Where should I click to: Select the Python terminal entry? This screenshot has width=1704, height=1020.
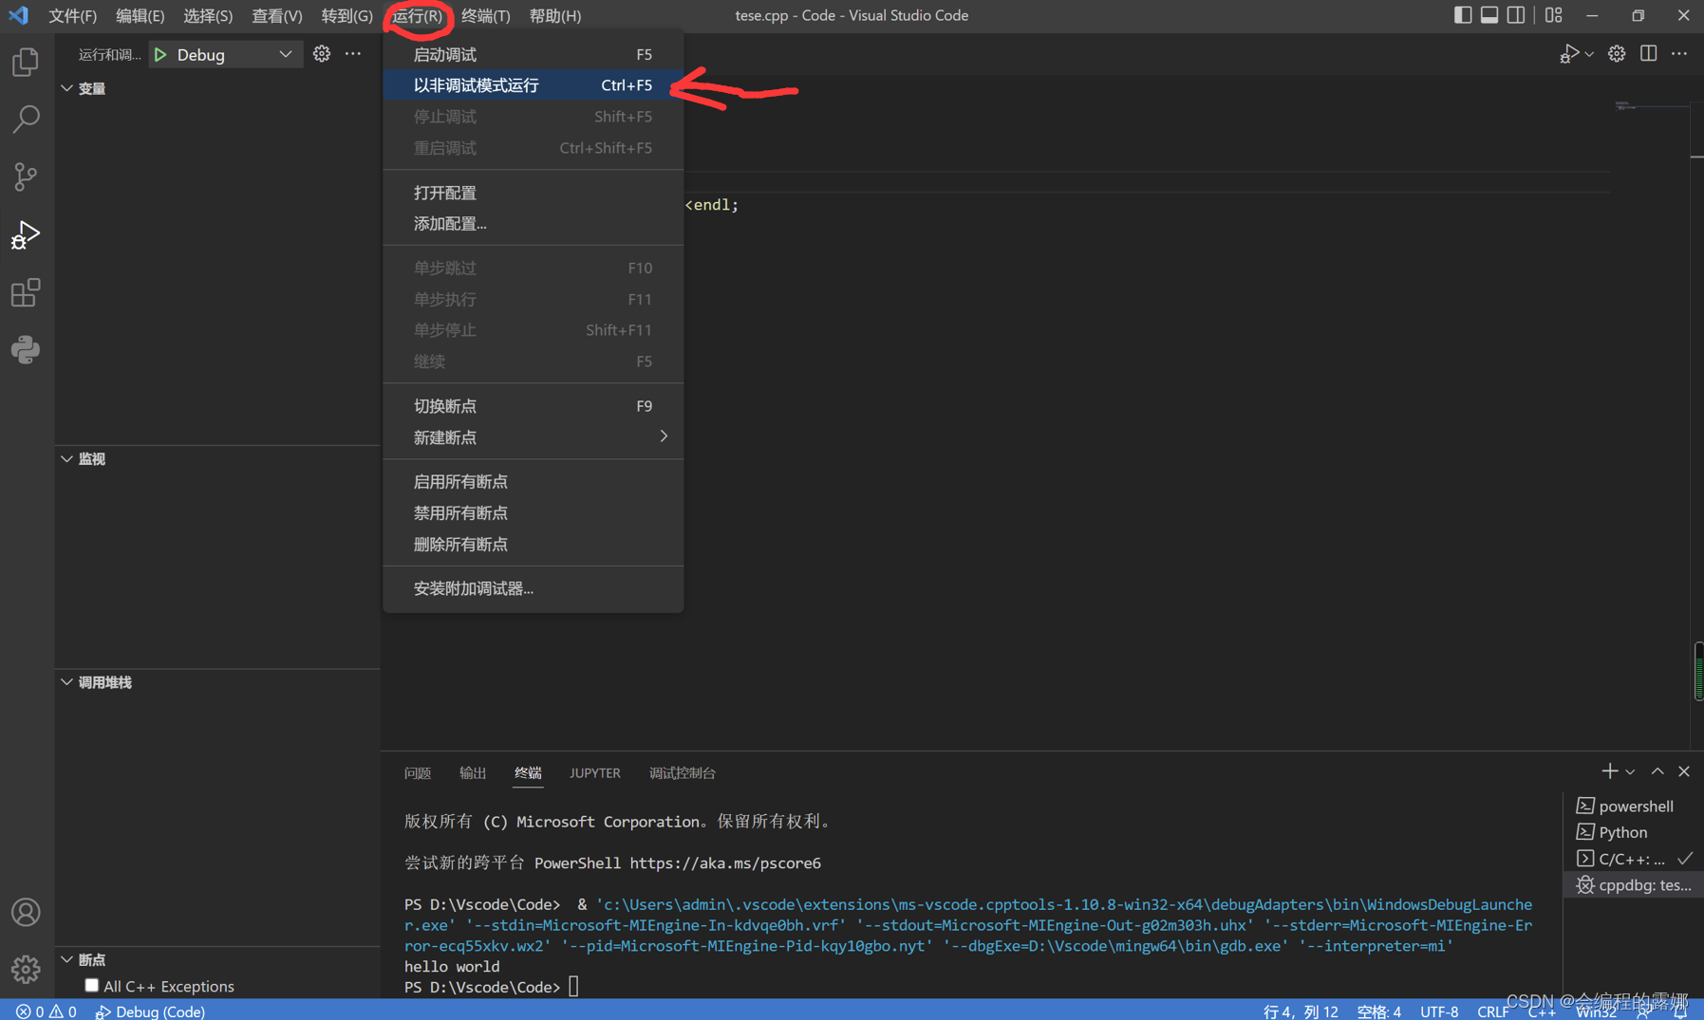pos(1633,832)
